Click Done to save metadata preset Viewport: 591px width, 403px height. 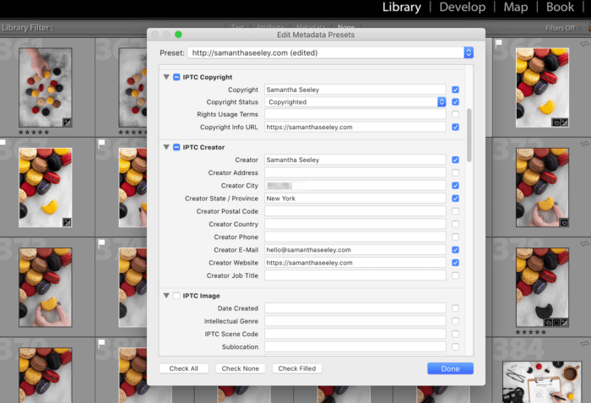450,368
